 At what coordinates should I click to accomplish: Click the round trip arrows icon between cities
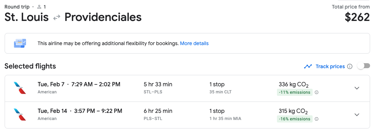pyautogui.click(x=56, y=17)
